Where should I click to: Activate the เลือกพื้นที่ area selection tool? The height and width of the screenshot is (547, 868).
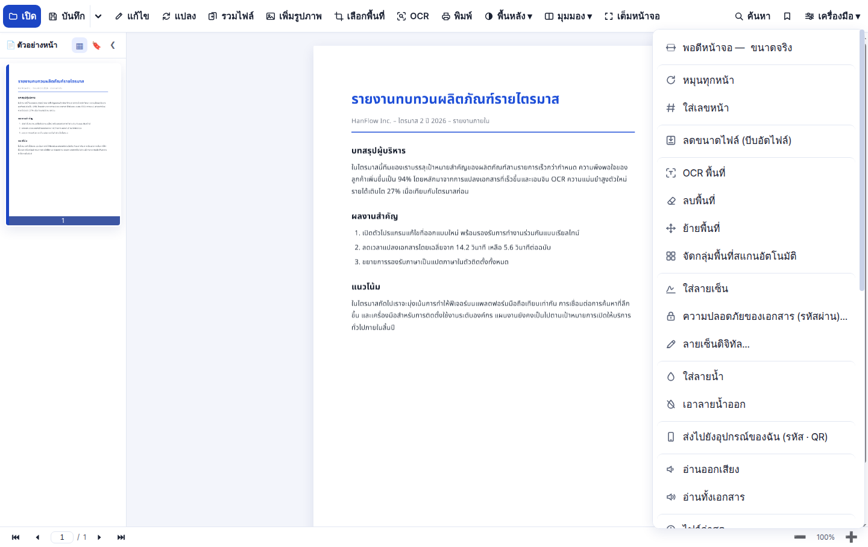[x=359, y=16]
